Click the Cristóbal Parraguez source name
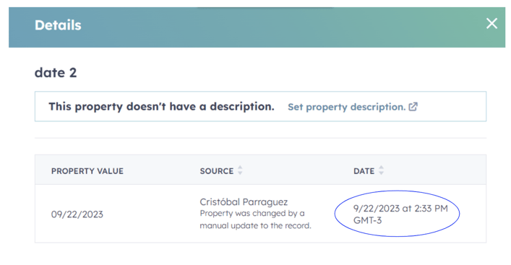The image size is (511, 265). (244, 202)
